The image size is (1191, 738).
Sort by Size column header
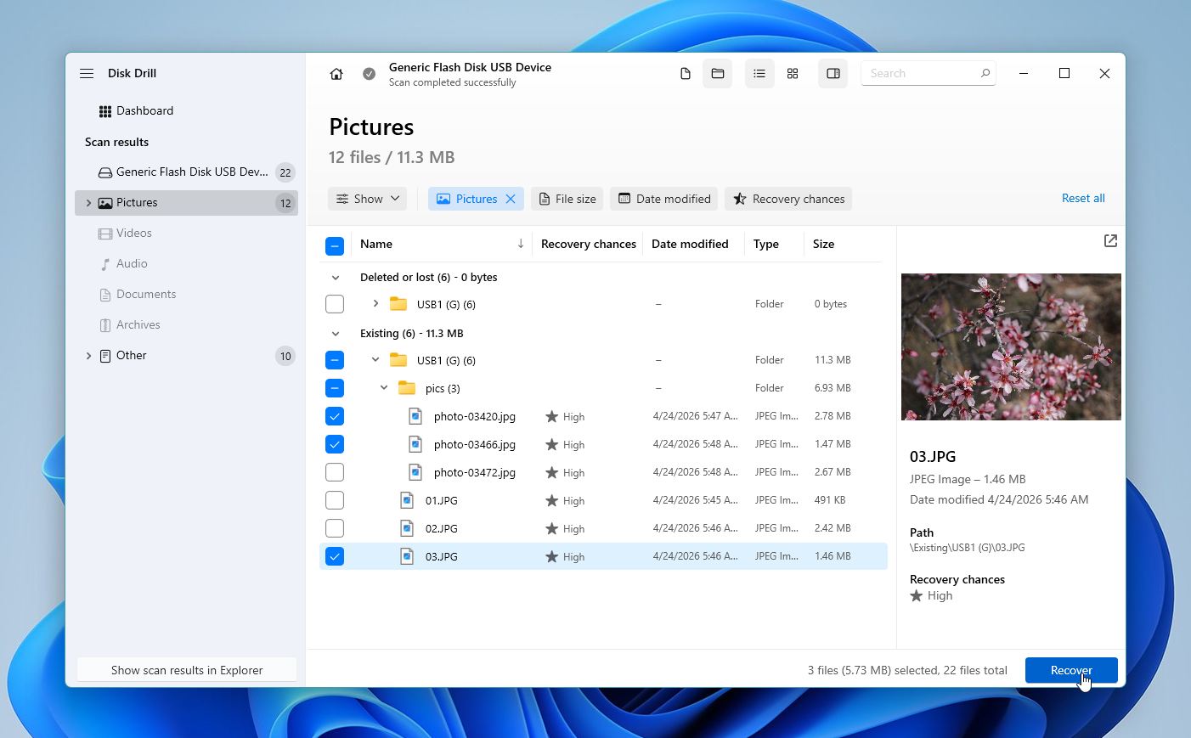click(823, 244)
